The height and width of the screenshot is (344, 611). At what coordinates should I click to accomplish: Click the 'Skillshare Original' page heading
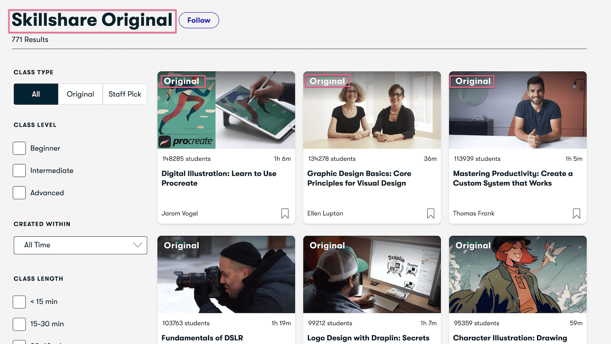(x=92, y=20)
